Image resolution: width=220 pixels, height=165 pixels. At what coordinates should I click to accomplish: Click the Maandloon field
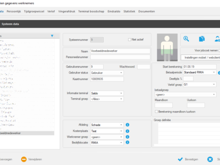click(164, 105)
